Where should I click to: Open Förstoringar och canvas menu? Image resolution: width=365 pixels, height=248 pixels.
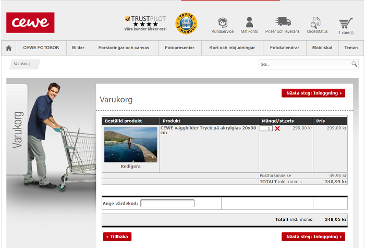click(x=124, y=48)
